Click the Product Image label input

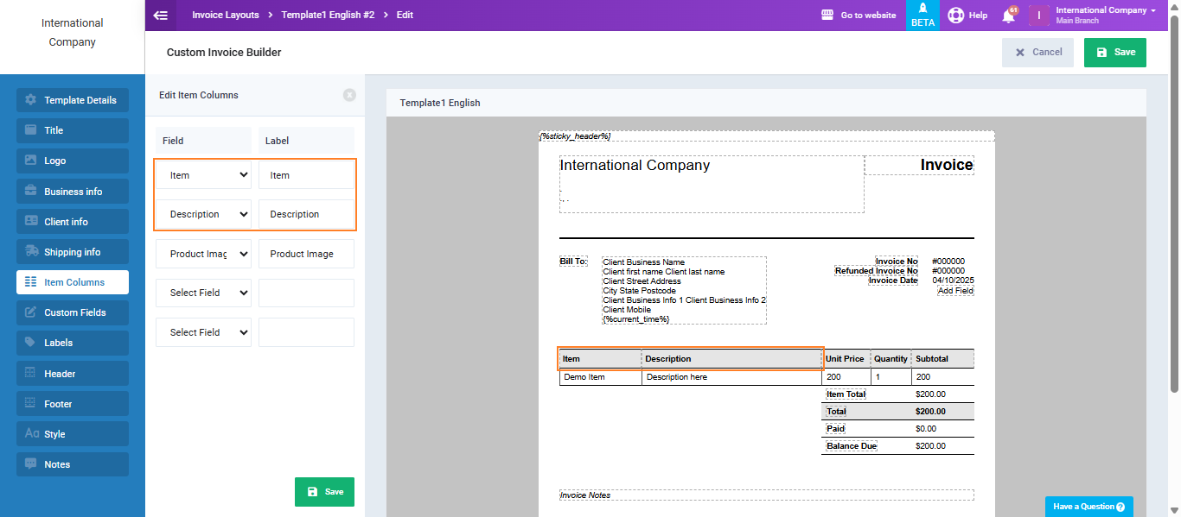tap(306, 254)
